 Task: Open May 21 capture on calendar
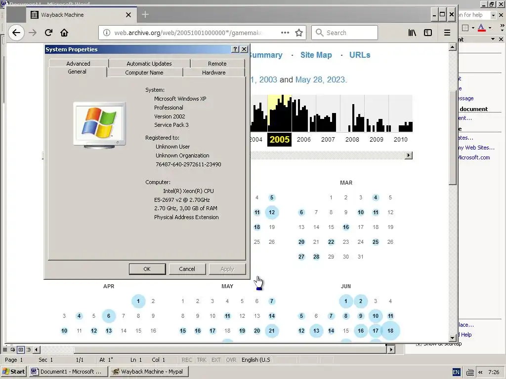coord(272,331)
